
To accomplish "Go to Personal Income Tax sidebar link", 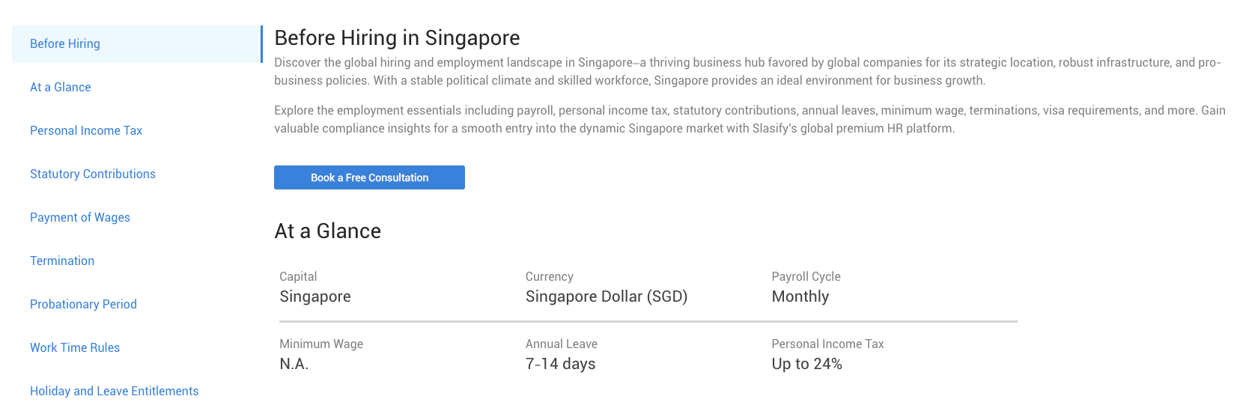I will (86, 131).
